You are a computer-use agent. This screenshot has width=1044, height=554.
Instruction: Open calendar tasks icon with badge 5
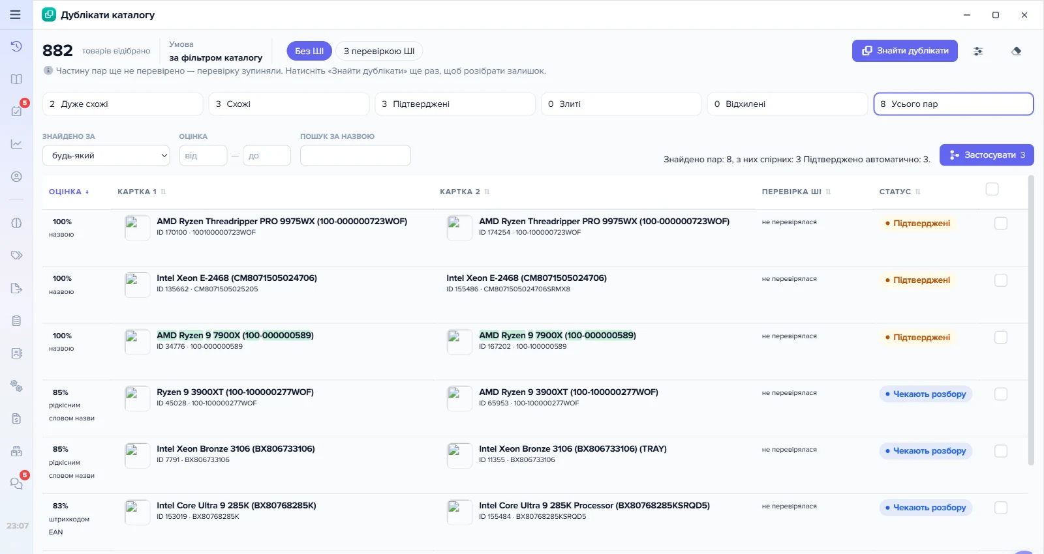pos(16,111)
